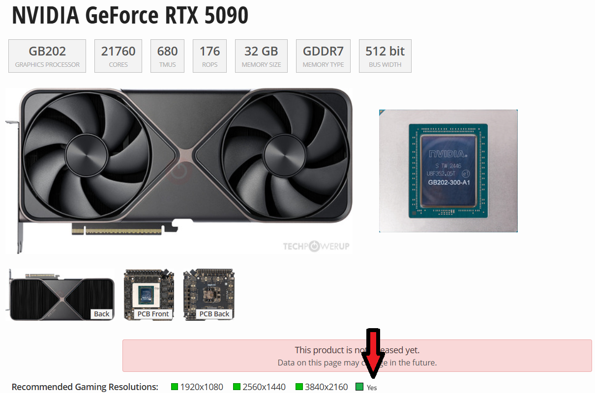The width and height of the screenshot is (595, 393).
Task: Open the Back view thumbnail
Action: 61,295
